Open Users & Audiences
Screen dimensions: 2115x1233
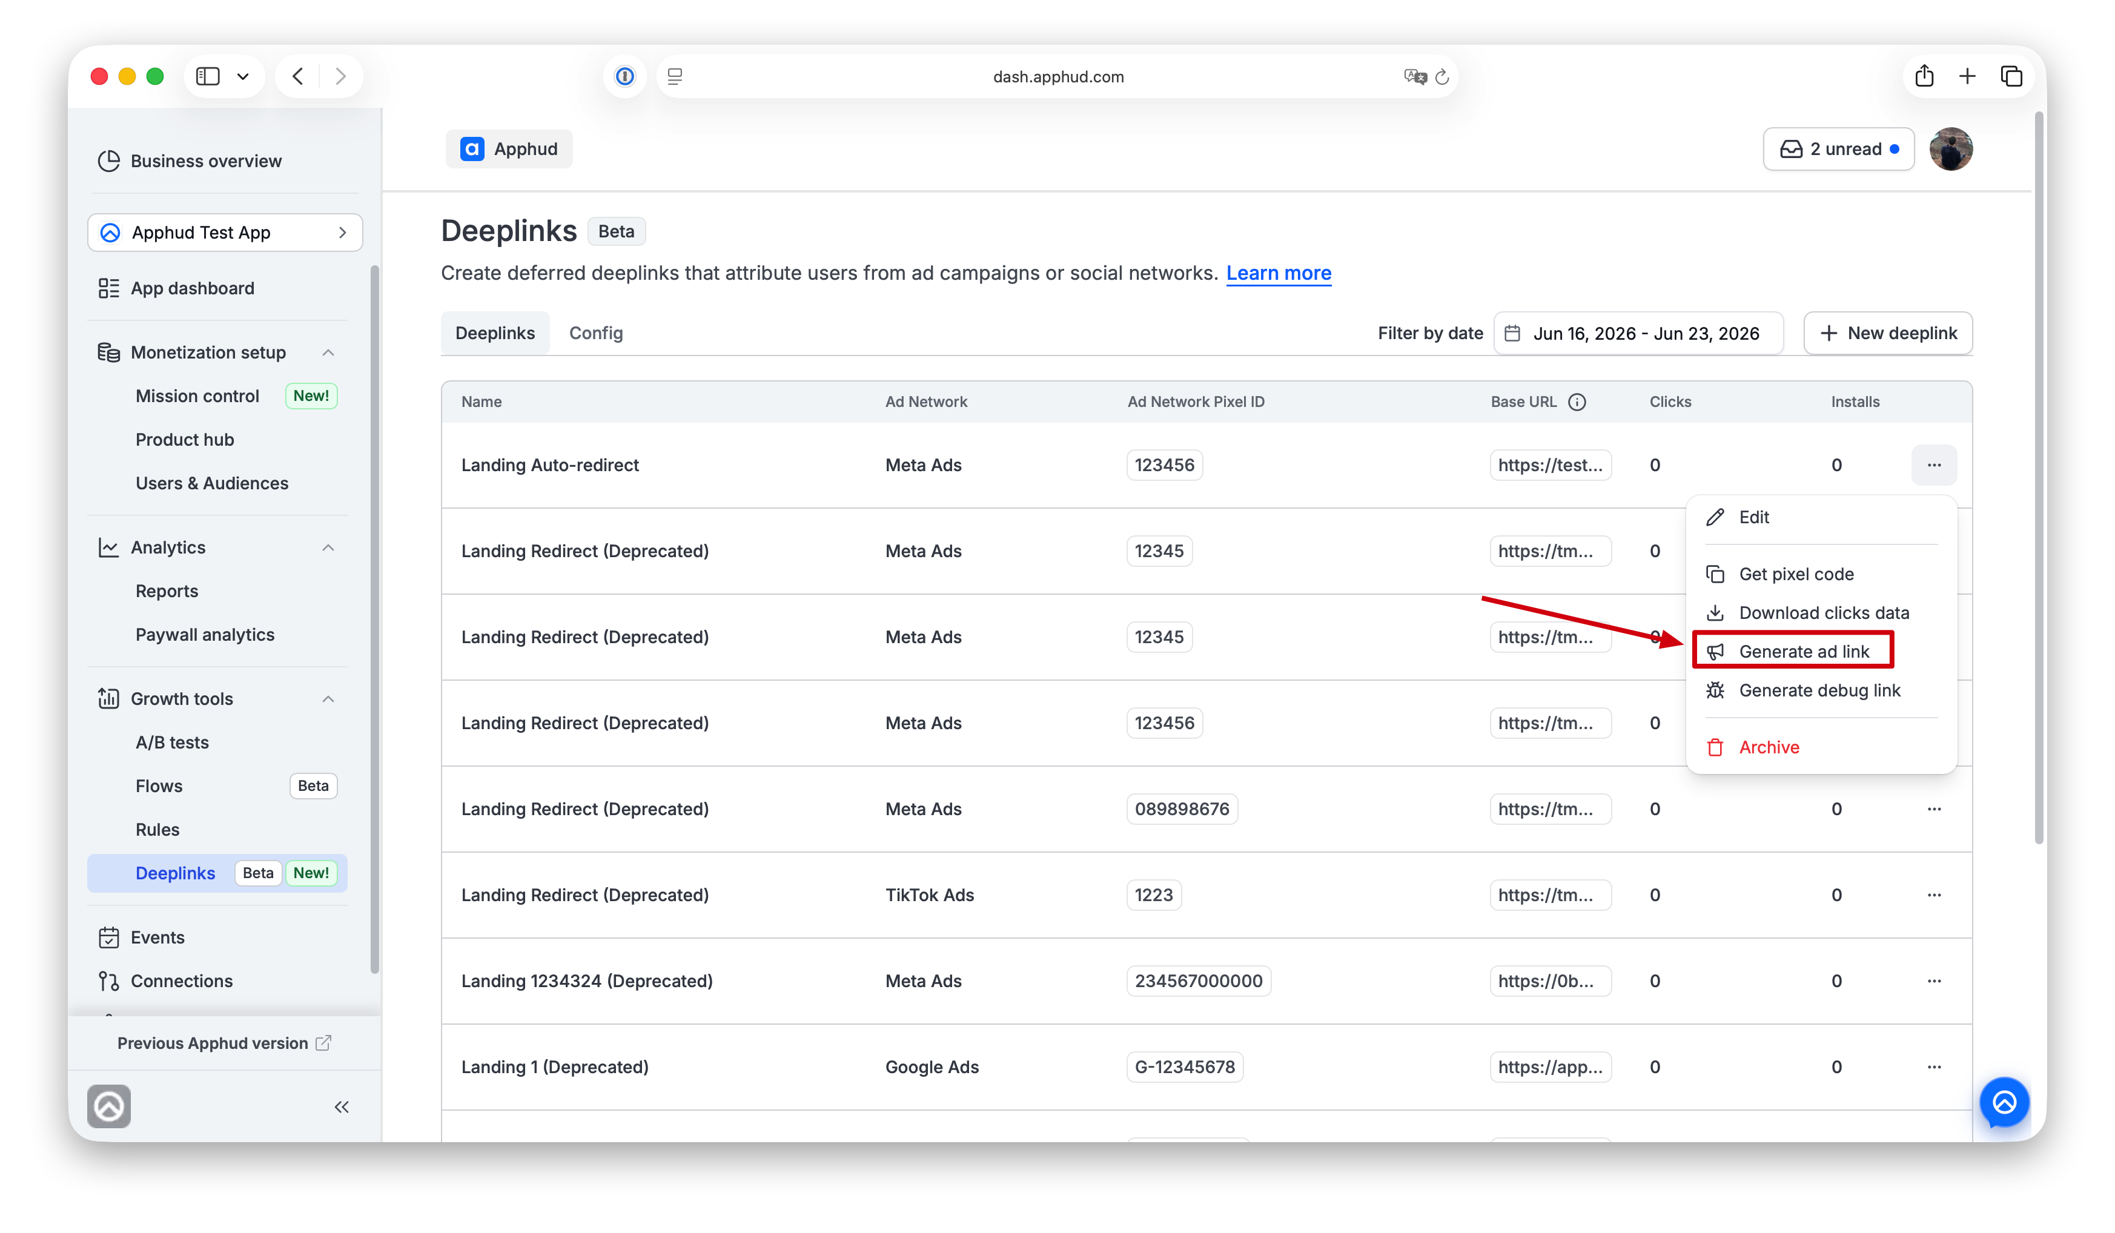click(211, 483)
